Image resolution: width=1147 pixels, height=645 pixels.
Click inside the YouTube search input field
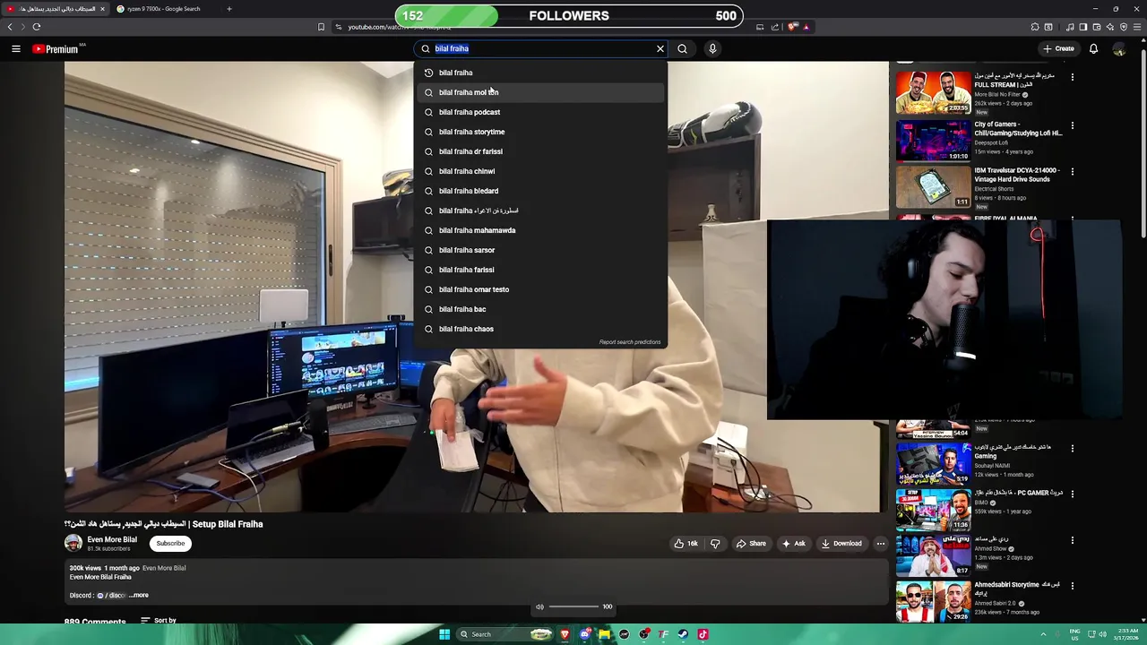tap(541, 48)
